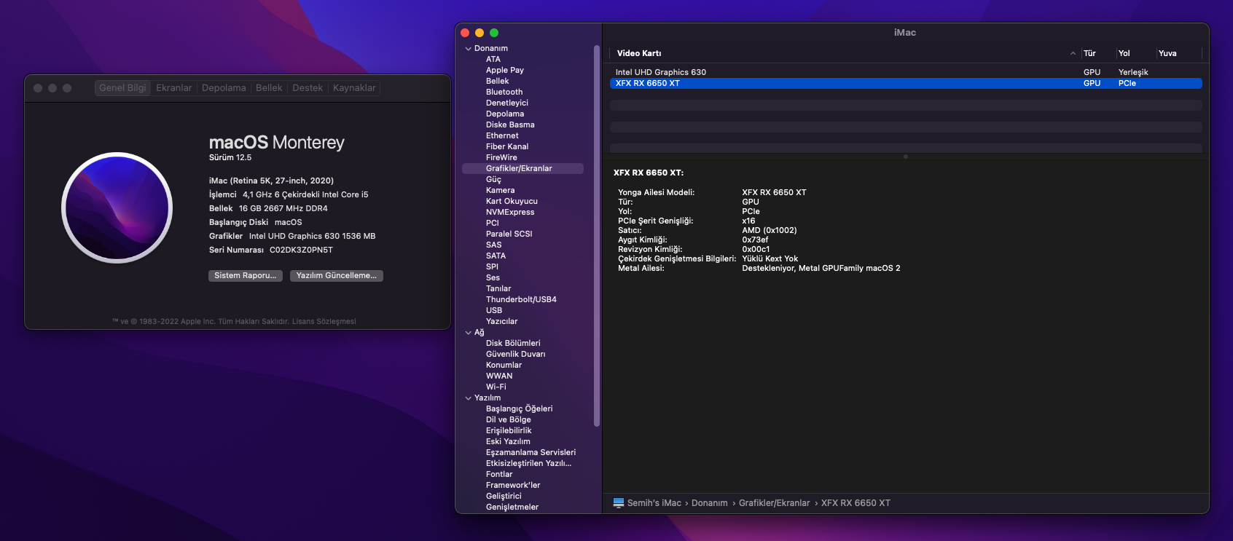Click the macOS Monterey logo image
The image size is (1233, 541).
(117, 208)
